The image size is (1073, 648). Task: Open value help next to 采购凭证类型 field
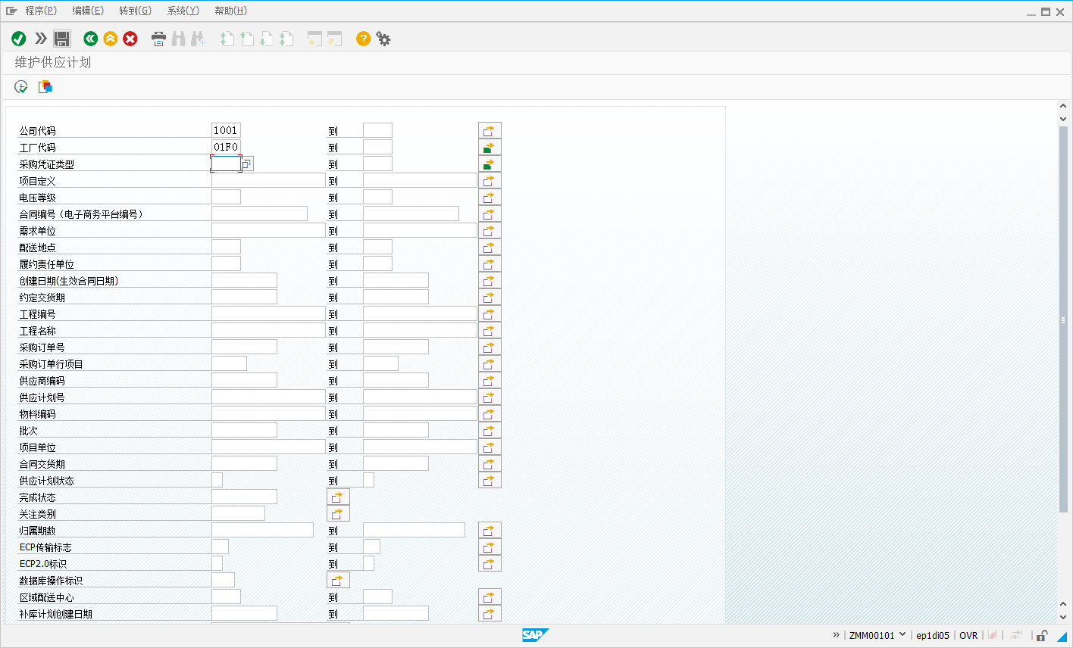tap(247, 164)
